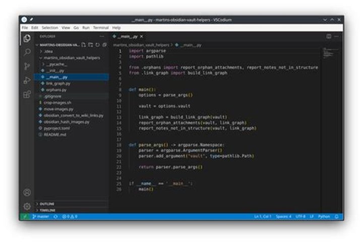Open obsidian_hash_images.py in the file tree
Viewport: 363px width, 243px height.
[x=72, y=121]
